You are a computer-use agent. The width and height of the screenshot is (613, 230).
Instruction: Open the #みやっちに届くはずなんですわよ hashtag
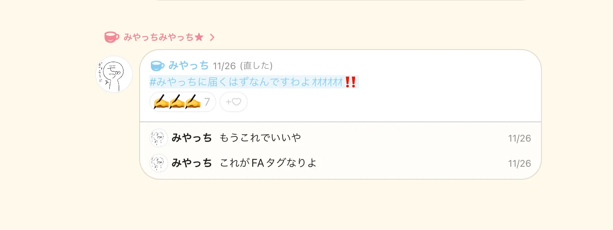230,82
